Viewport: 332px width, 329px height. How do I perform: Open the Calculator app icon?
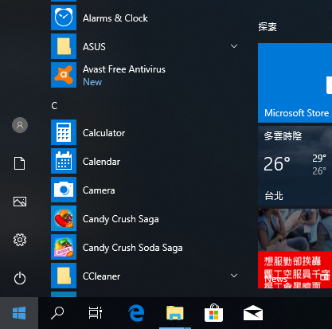coord(64,132)
